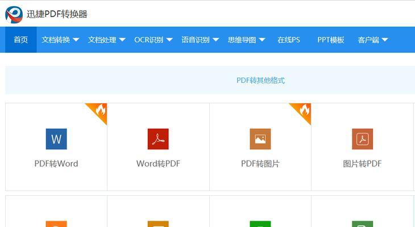Expand the 文档转换 dropdown arrow

pyautogui.click(x=76, y=40)
